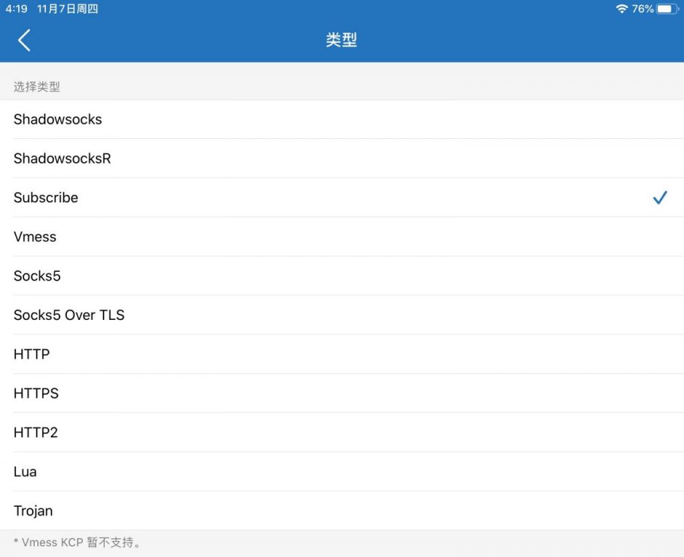
Task: Switch selection to Trojan
Action: 33,511
